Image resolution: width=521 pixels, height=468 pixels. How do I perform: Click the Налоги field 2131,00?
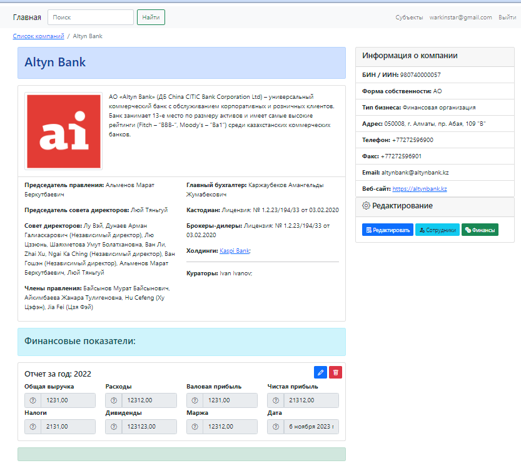(68, 427)
